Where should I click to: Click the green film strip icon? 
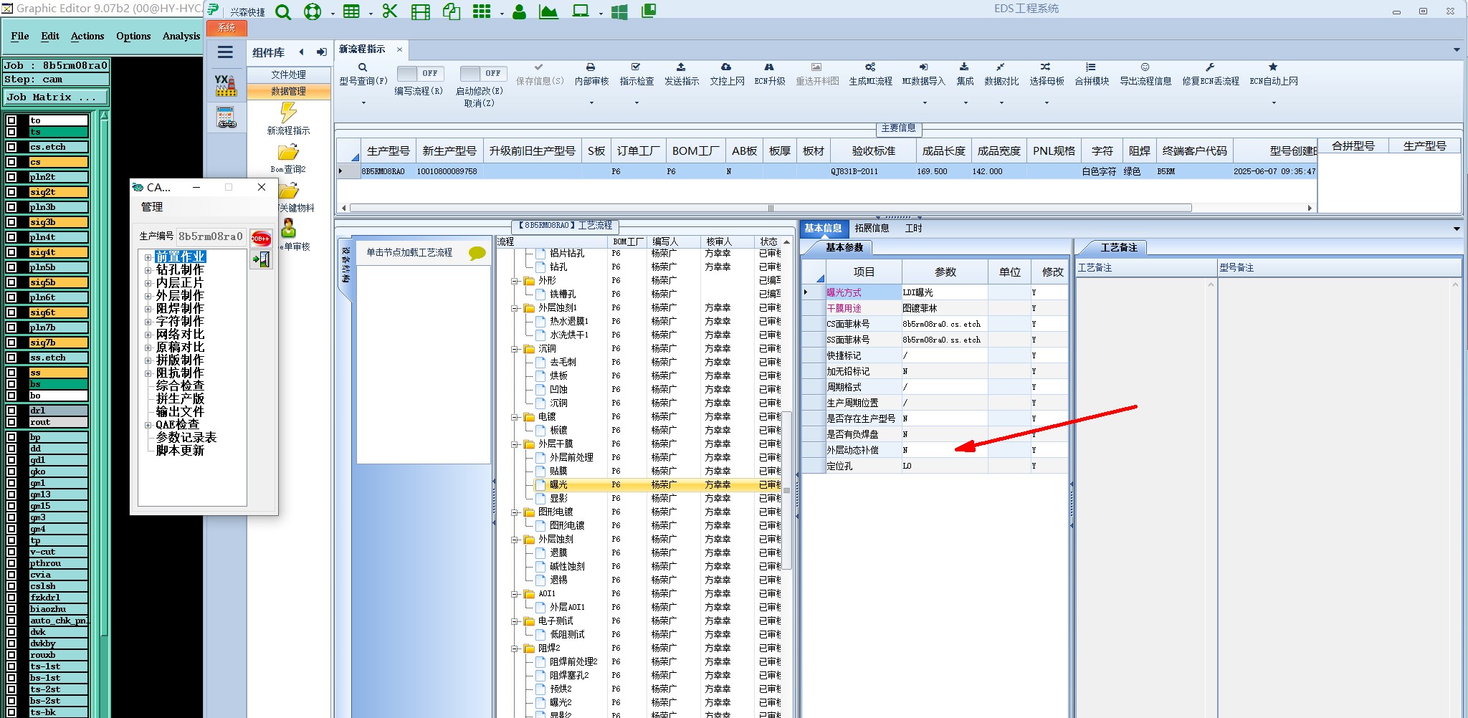pyautogui.click(x=421, y=11)
